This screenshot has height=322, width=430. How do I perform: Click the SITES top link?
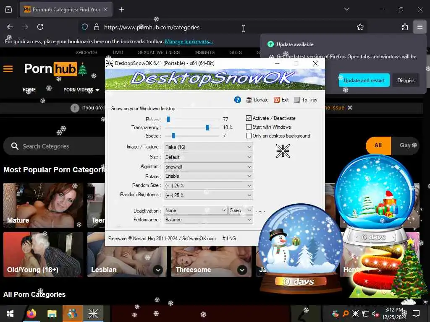coord(236,52)
